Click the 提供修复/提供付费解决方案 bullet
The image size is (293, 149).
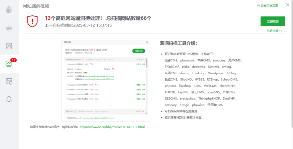(x=183, y=118)
